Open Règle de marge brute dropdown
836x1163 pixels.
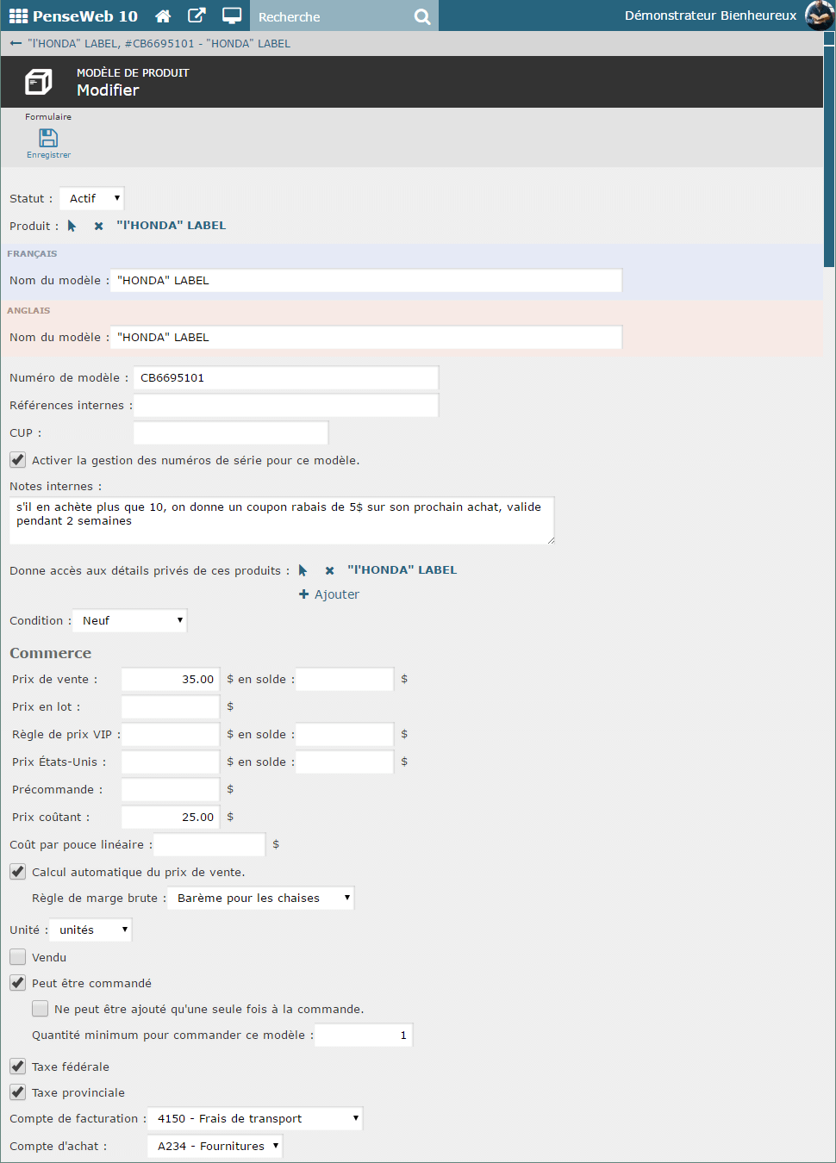pos(260,898)
